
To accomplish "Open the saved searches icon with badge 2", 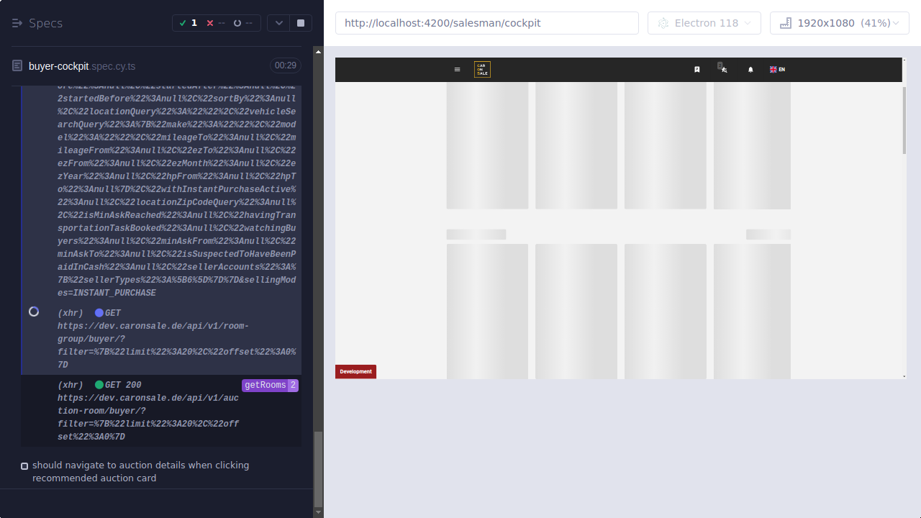I will point(723,69).
